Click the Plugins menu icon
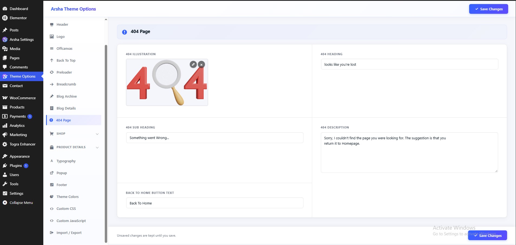The width and height of the screenshot is (516, 245). (x=5, y=165)
